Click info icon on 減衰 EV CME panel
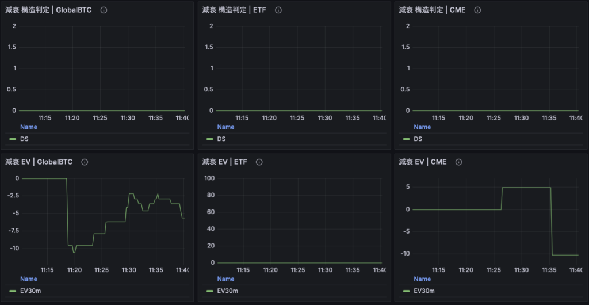The image size is (589, 305). [458, 162]
